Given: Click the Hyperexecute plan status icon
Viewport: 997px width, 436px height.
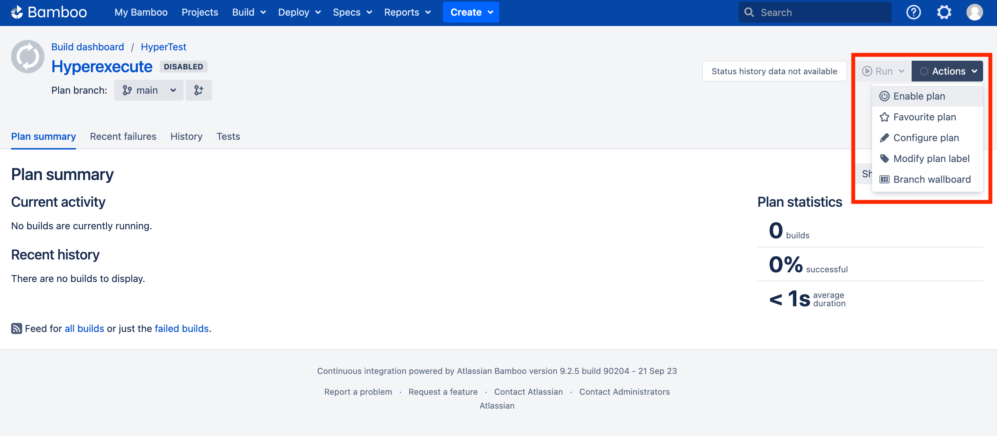Looking at the screenshot, I should point(27,57).
